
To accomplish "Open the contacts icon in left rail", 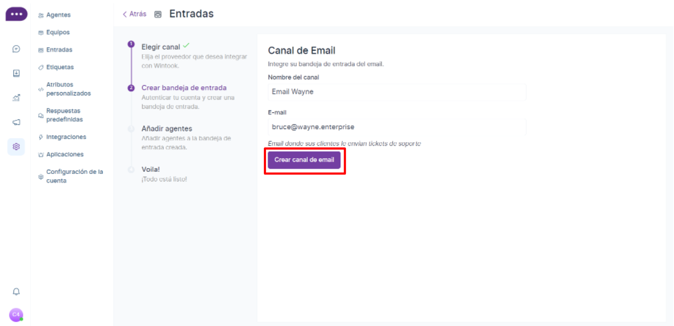I will (x=16, y=73).
